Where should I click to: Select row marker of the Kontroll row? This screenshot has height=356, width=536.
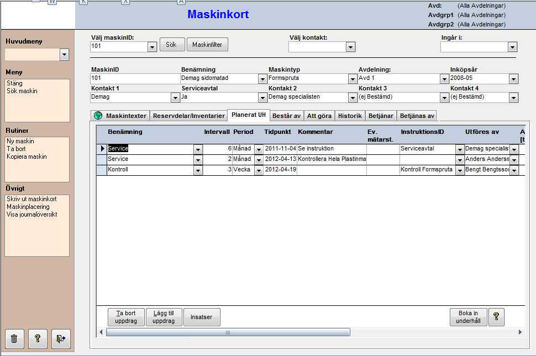(102, 170)
